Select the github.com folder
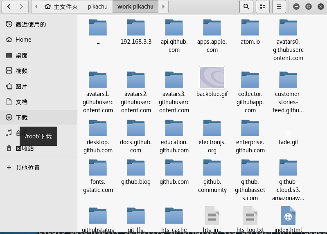 (x=174, y=172)
